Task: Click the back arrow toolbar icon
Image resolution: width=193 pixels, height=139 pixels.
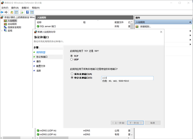Action: coord(2,12)
